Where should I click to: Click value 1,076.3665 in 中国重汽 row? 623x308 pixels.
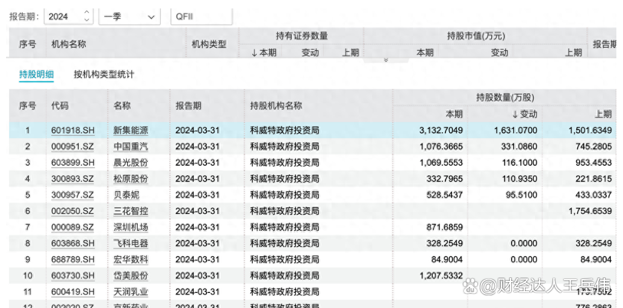click(441, 146)
